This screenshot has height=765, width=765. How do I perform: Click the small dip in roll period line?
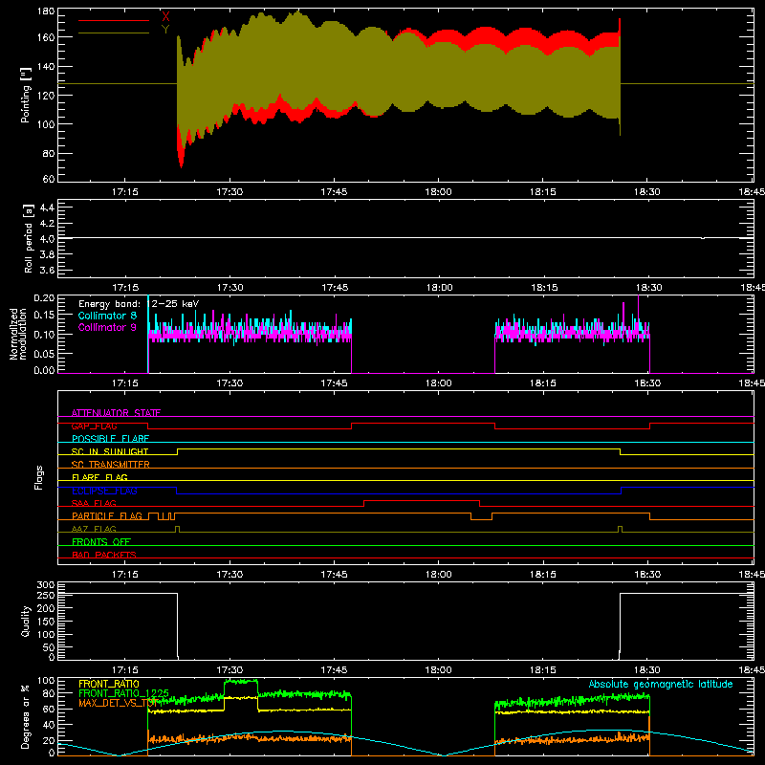(x=703, y=238)
